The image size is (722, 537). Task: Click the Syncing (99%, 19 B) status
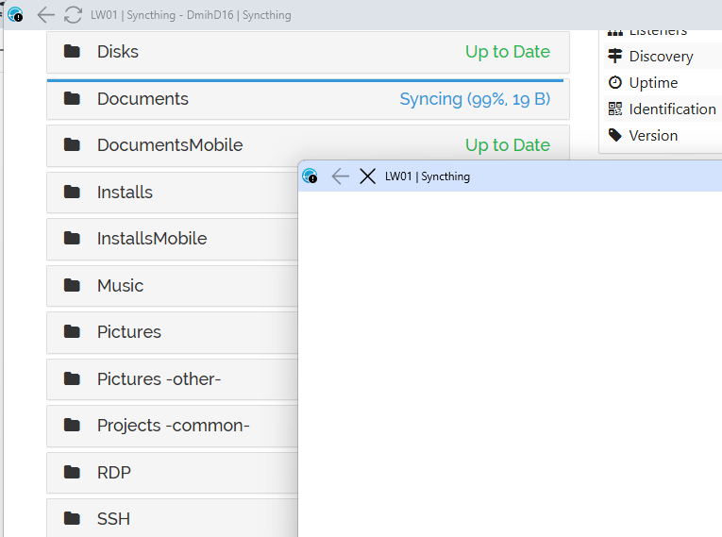[x=475, y=99]
